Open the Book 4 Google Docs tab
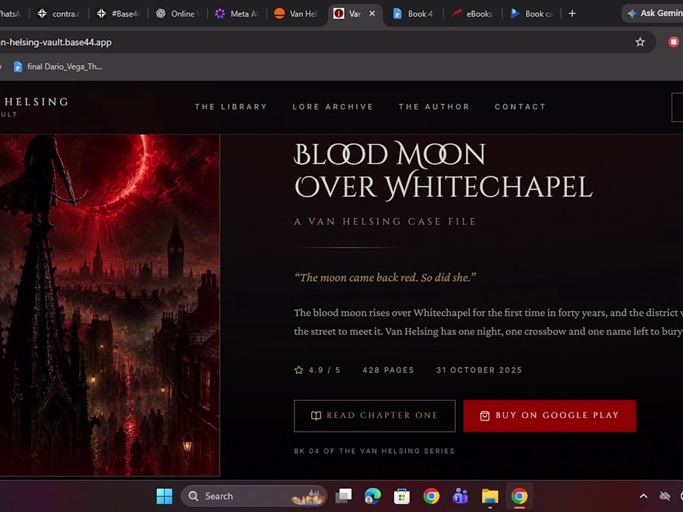 [414, 14]
